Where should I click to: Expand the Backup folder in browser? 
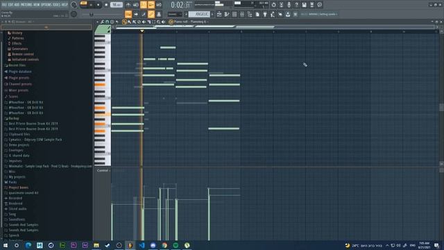[x=14, y=119]
